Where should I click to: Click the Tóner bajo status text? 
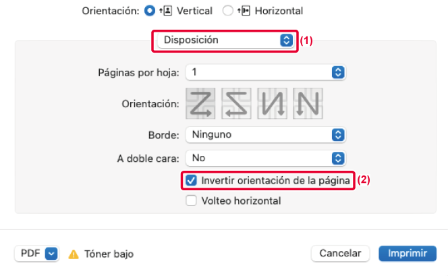[109, 254]
